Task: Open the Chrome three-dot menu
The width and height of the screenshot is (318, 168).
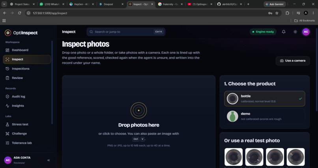Action: (x=313, y=13)
